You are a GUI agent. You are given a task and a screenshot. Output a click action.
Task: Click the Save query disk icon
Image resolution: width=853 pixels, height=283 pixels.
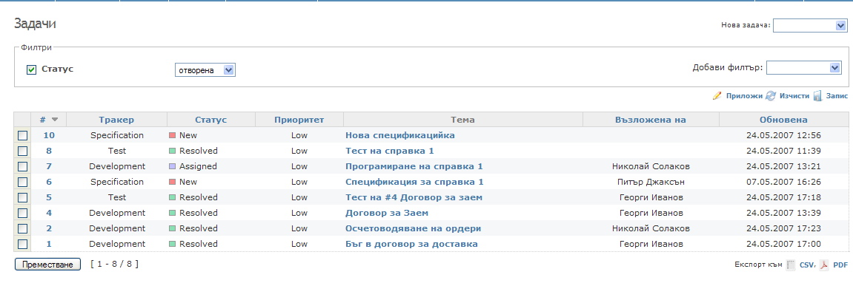817,96
